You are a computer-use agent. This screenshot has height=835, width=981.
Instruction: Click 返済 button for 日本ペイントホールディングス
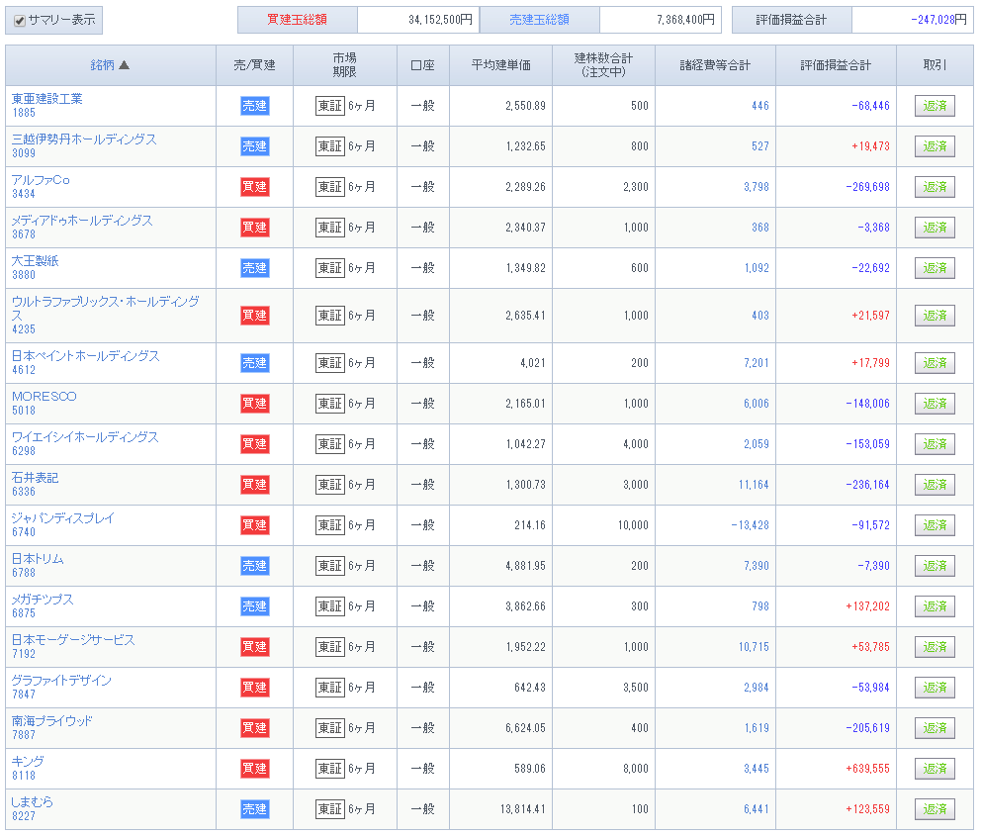[x=935, y=363]
